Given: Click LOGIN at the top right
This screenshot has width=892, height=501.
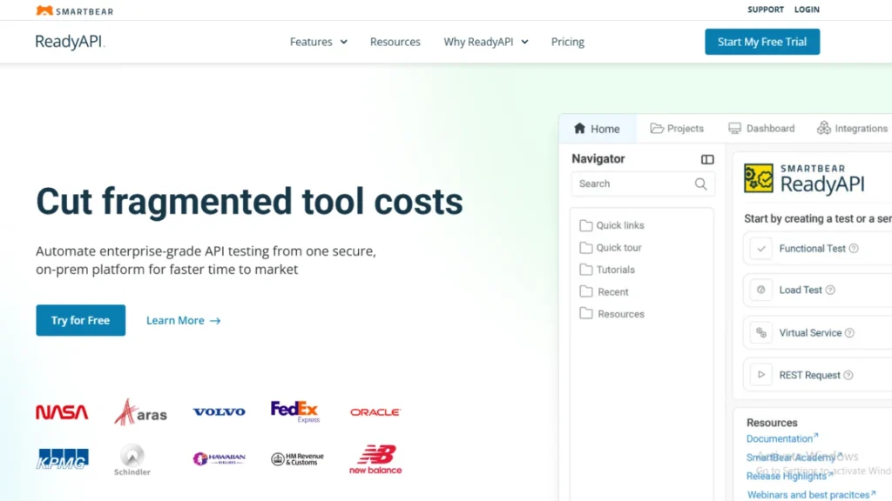Looking at the screenshot, I should pyautogui.click(x=807, y=10).
